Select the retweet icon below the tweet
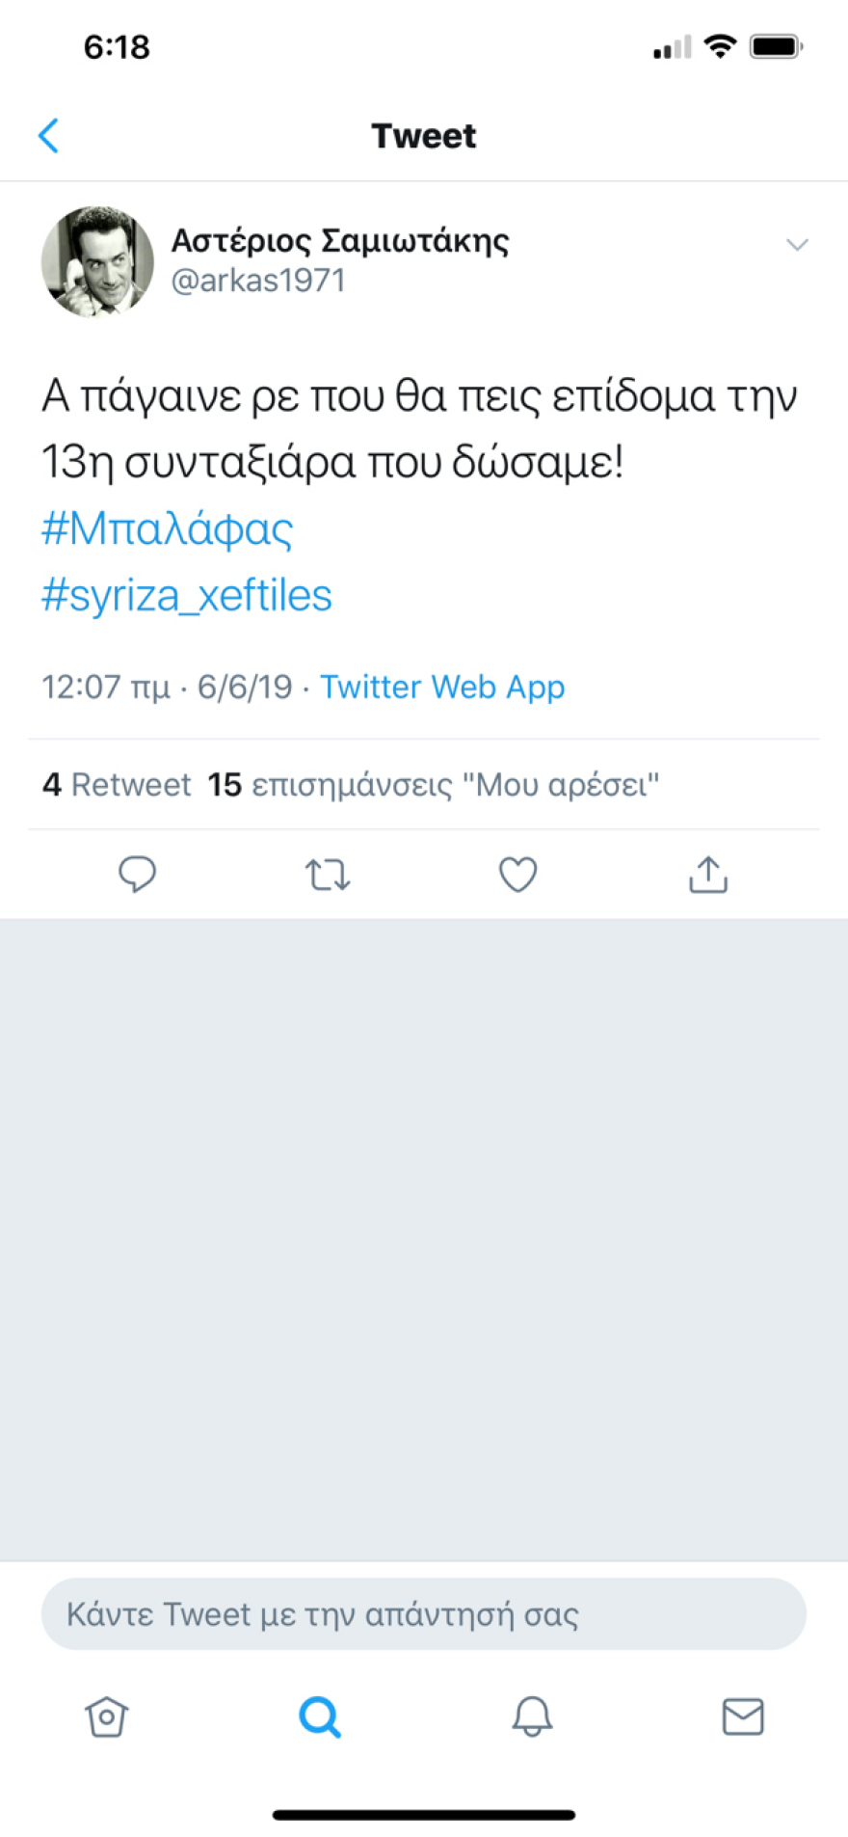 [327, 874]
